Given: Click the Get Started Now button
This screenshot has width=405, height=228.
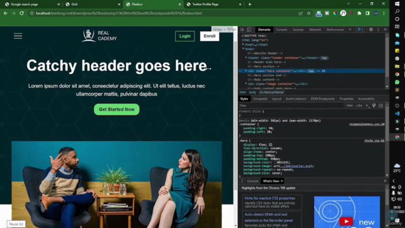Looking at the screenshot, I should [116, 110].
